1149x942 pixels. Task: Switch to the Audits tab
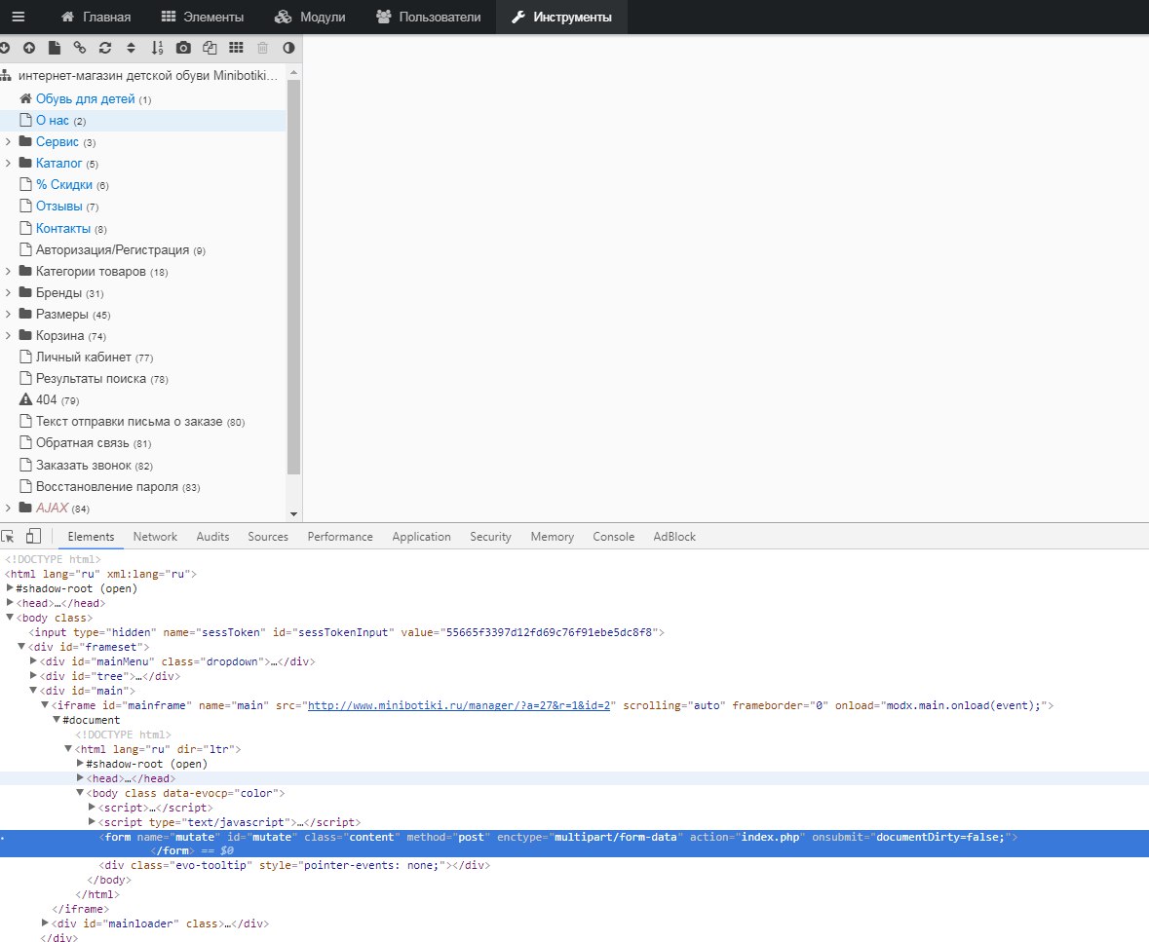pyautogui.click(x=212, y=536)
